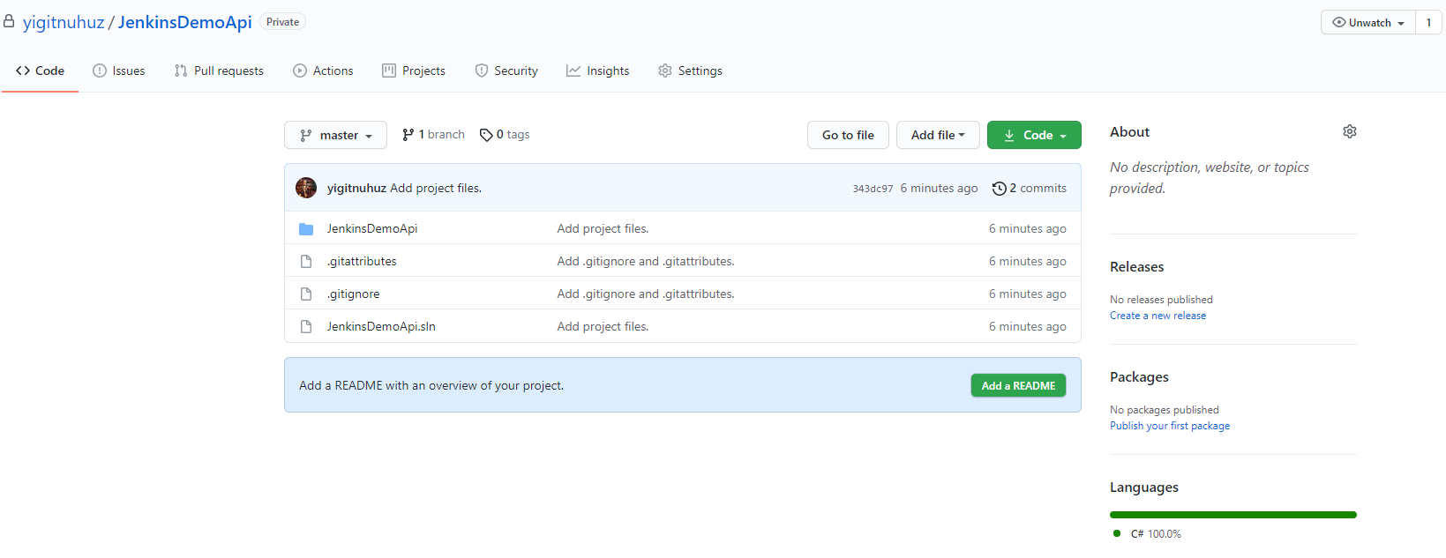Click the tag icon beside 0 tags
The height and width of the screenshot is (558, 1446).
click(x=486, y=135)
